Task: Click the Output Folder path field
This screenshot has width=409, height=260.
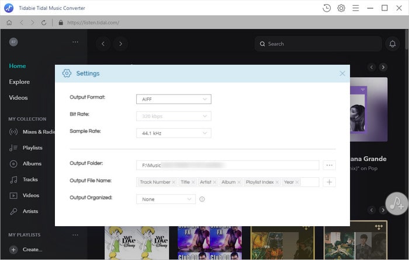Action: click(x=227, y=165)
